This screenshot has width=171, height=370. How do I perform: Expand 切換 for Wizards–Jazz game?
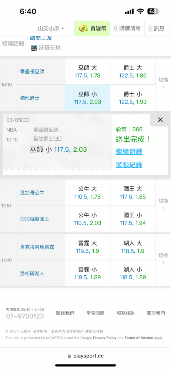pyautogui.click(x=163, y=84)
